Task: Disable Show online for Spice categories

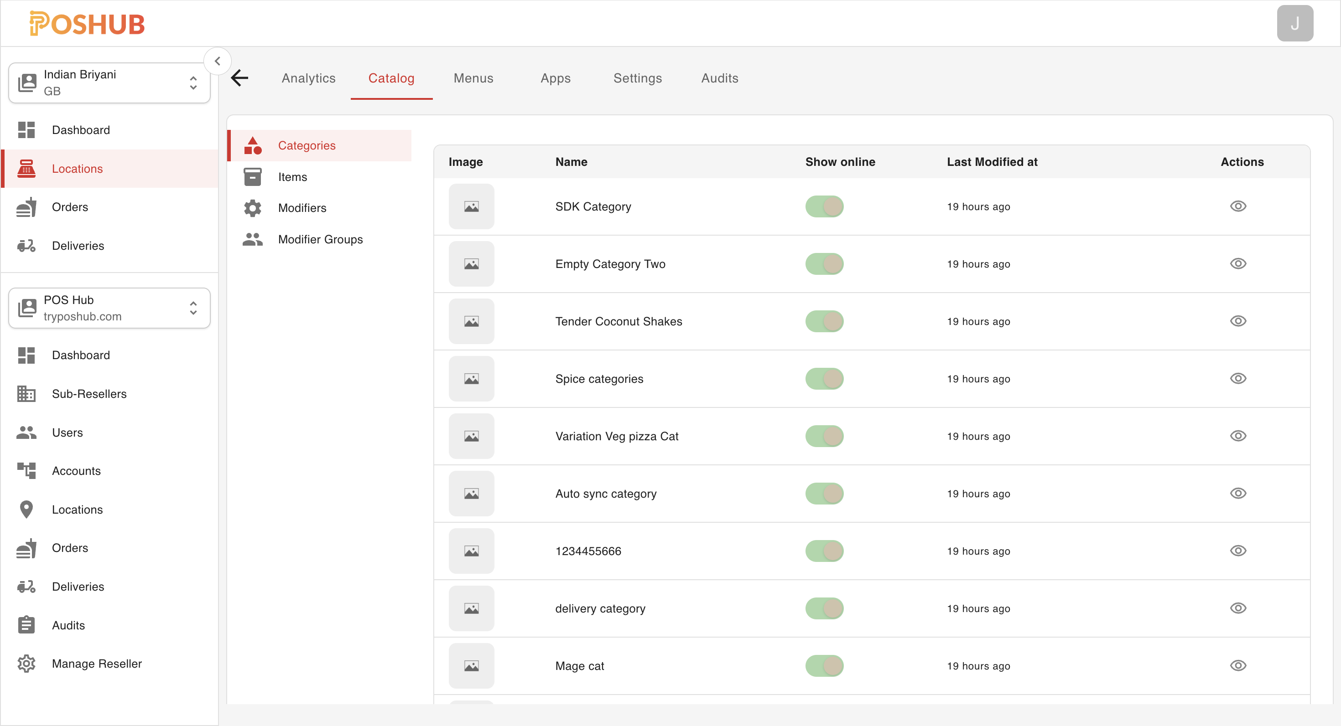Action: [x=824, y=379]
